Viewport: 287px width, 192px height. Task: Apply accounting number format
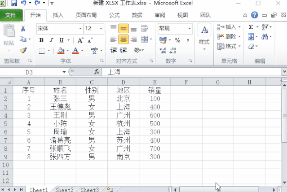163,40
